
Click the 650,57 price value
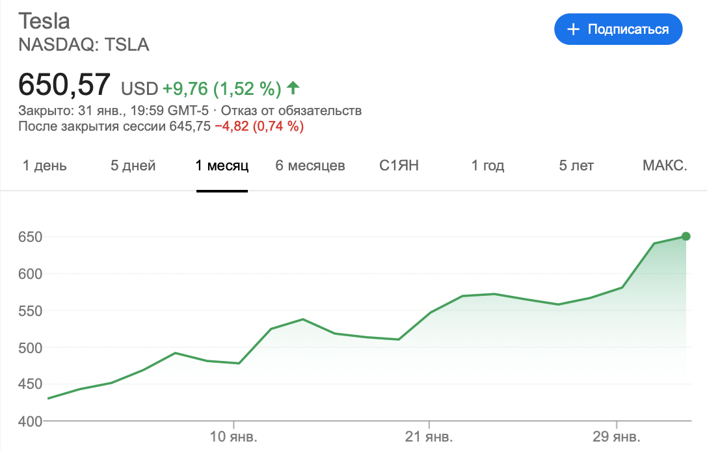(x=64, y=85)
